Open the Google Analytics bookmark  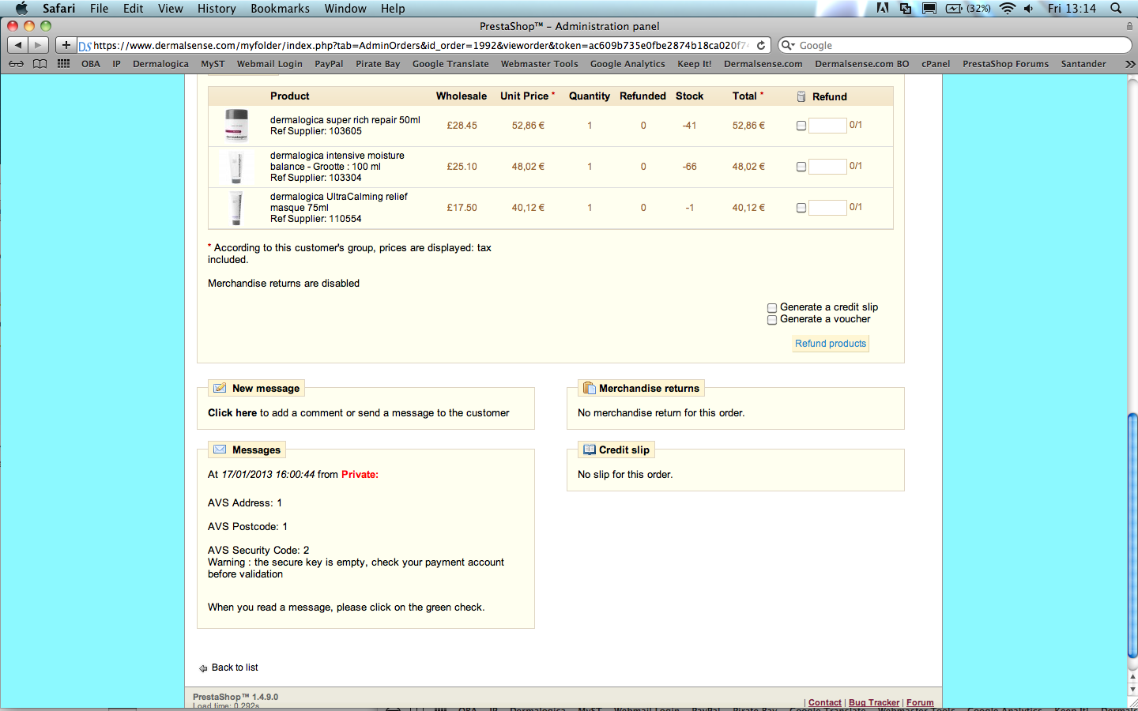[627, 64]
